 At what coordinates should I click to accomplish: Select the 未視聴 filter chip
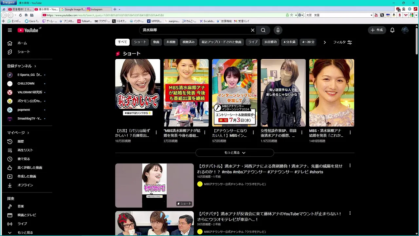click(171, 42)
